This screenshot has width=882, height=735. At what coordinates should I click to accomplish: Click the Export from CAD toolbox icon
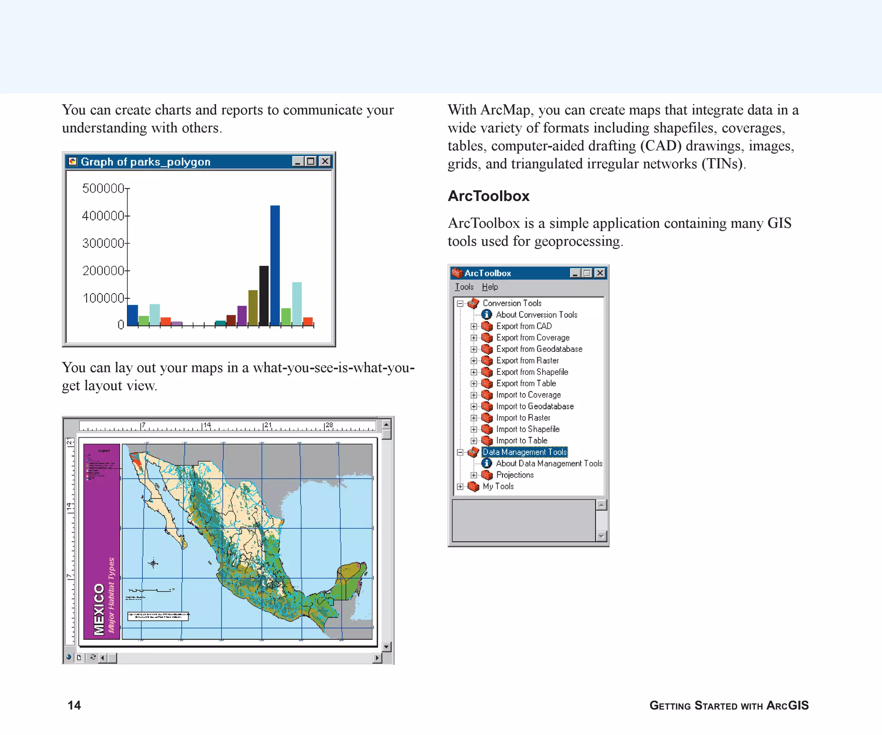487,326
